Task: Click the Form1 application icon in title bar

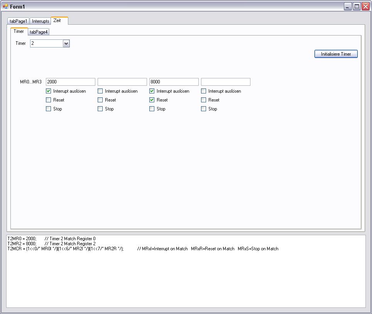Action: point(5,6)
